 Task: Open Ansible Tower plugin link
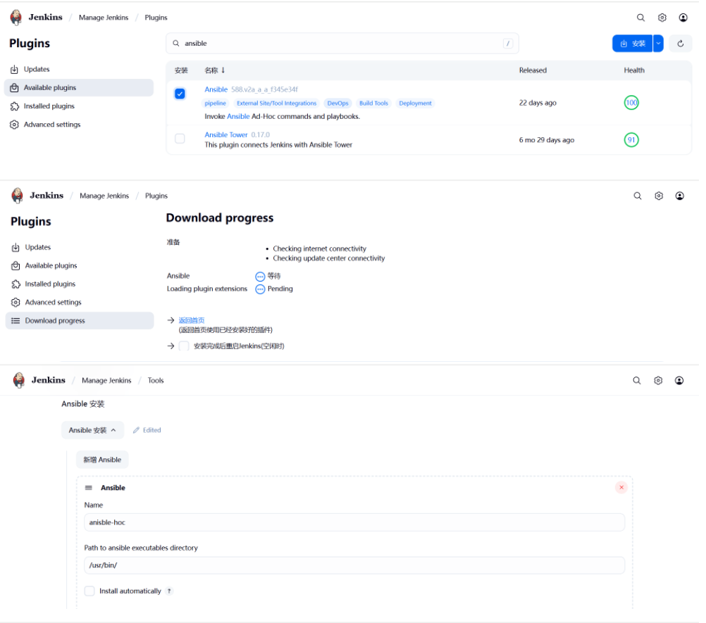(225, 135)
